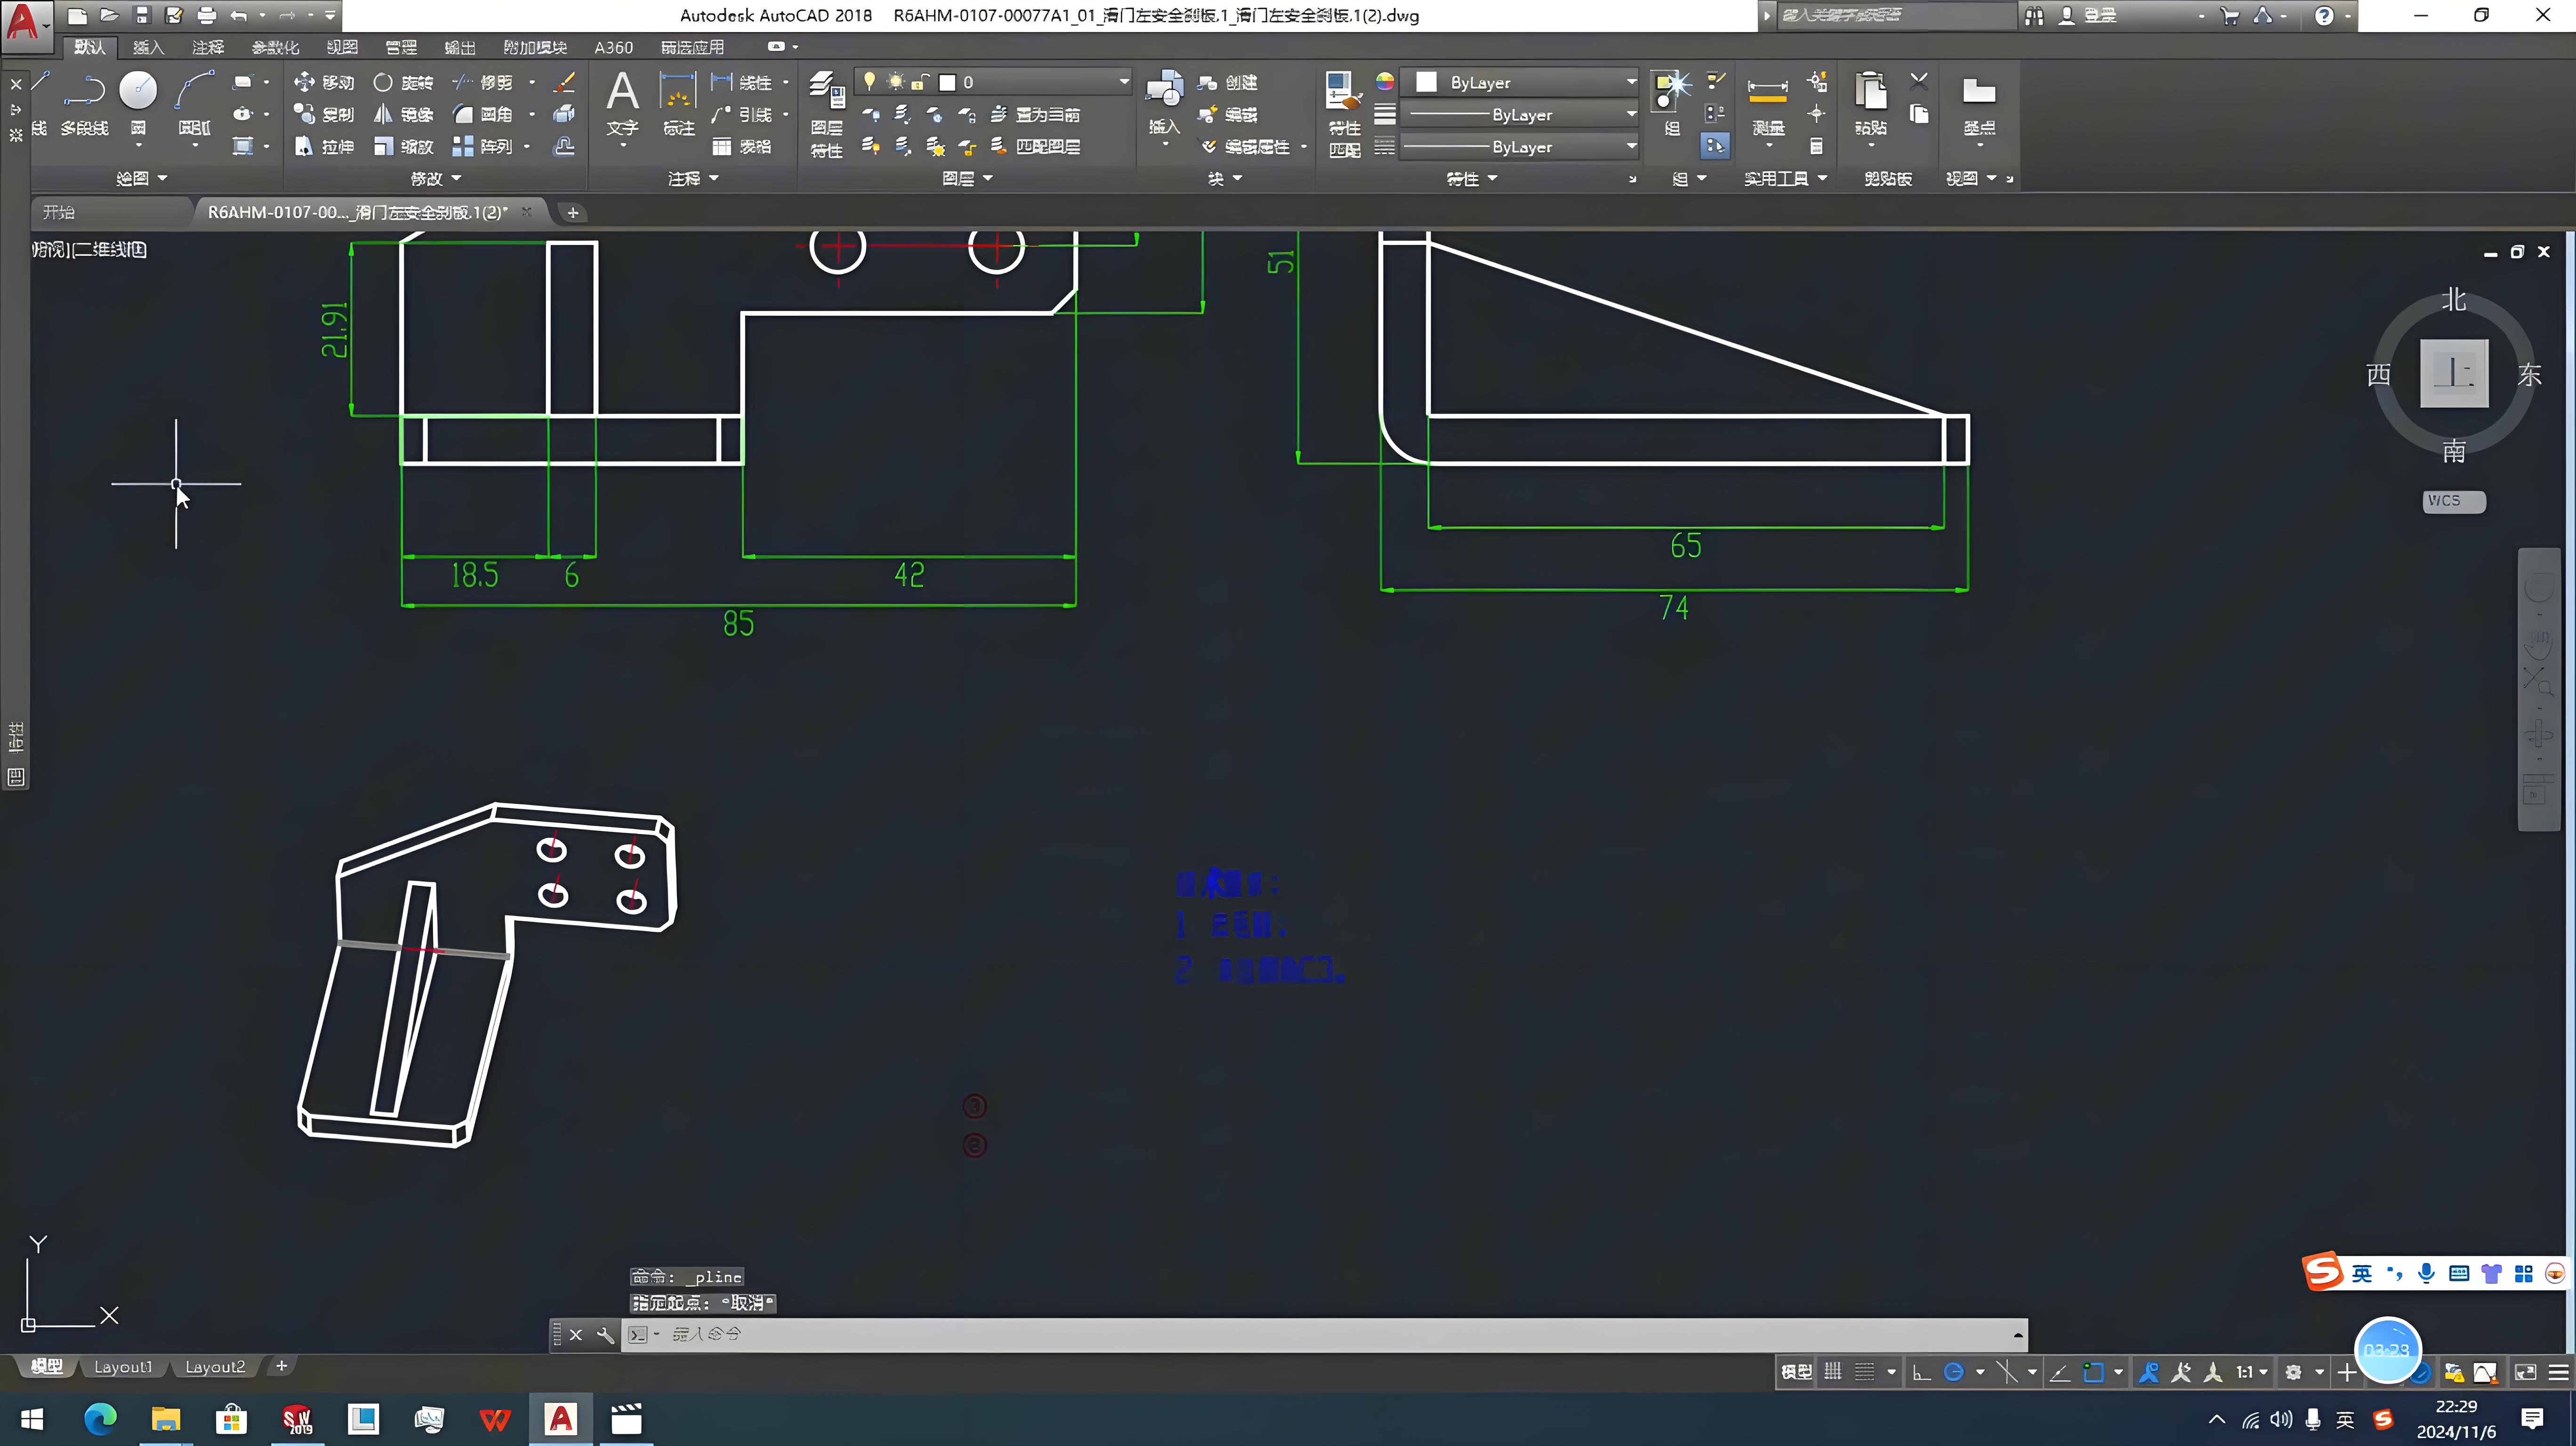This screenshot has height=1446, width=2576.
Task: Expand the Draw panel title arrow
Action: (x=162, y=178)
